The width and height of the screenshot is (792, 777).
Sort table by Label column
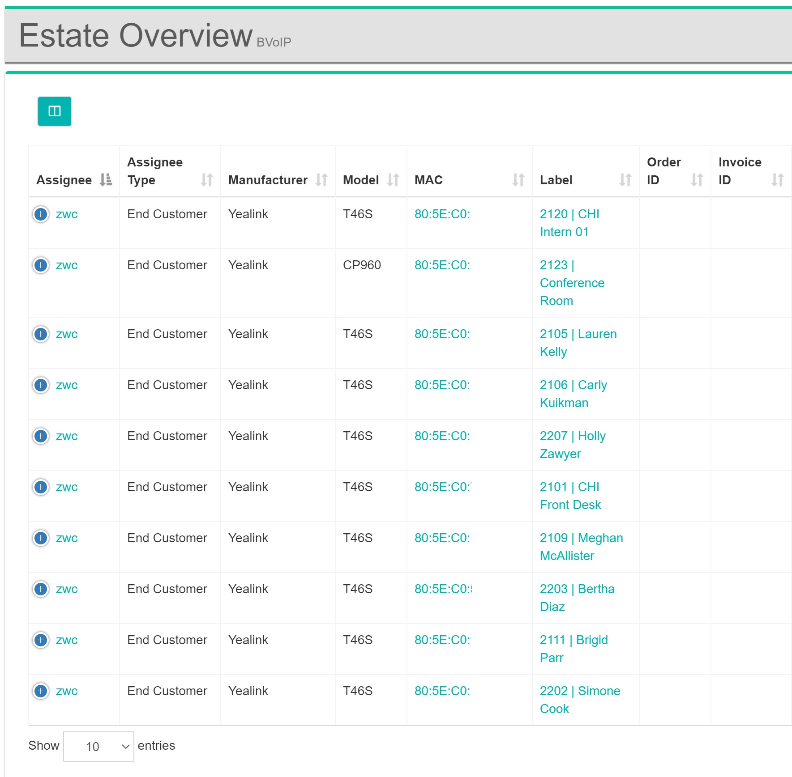(x=586, y=172)
